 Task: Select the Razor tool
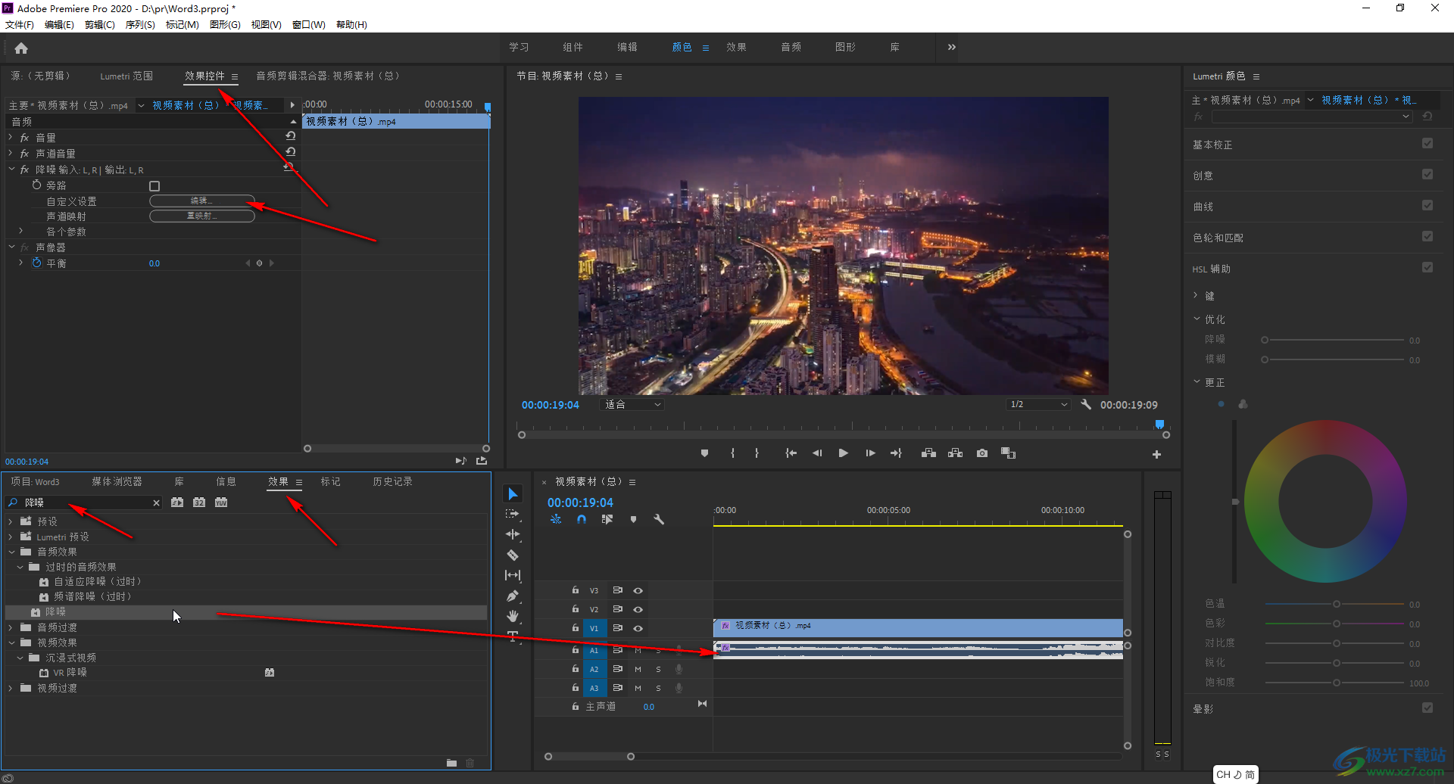coord(513,555)
